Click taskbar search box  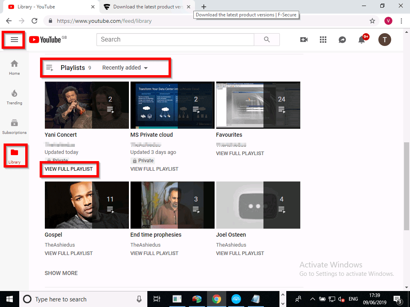[x=83, y=299]
